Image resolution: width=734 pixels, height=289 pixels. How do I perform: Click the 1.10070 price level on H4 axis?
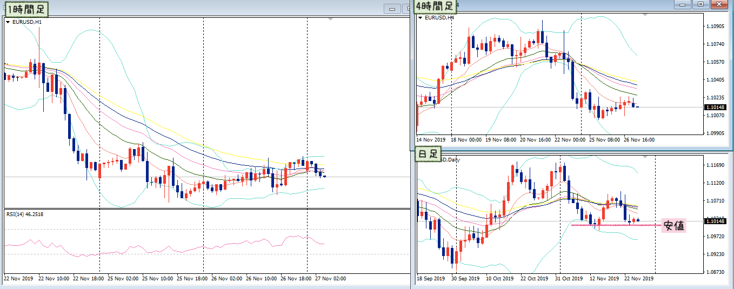715,115
